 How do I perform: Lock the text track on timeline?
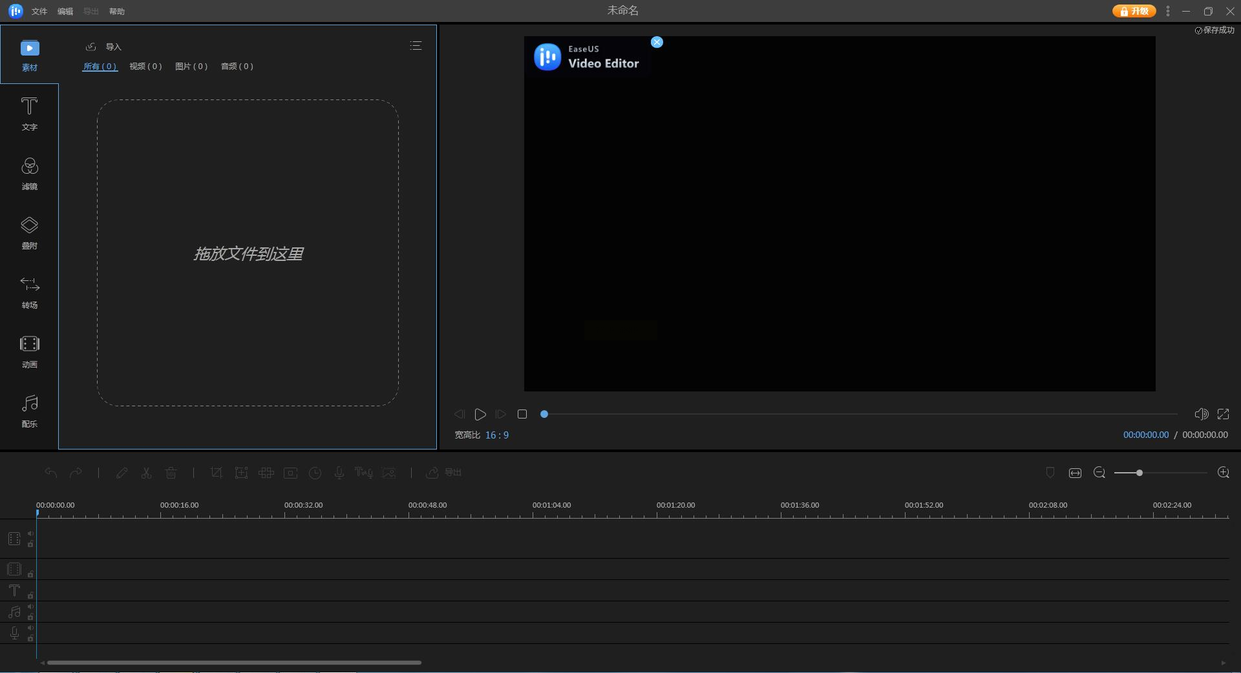click(30, 595)
